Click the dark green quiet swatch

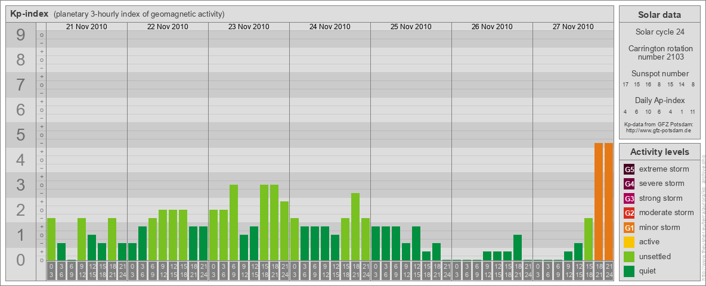629,271
